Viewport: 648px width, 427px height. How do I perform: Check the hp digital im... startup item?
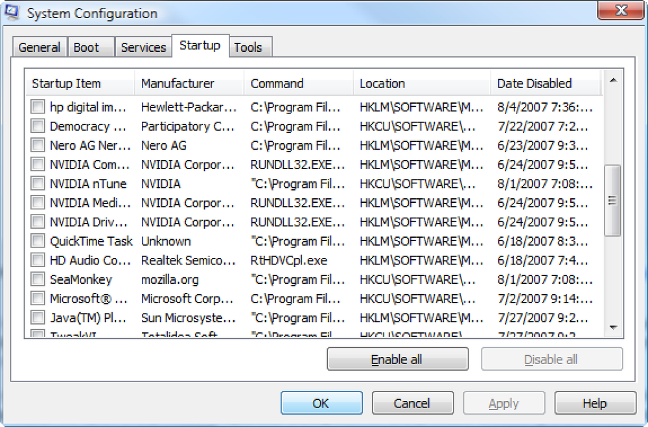click(38, 107)
